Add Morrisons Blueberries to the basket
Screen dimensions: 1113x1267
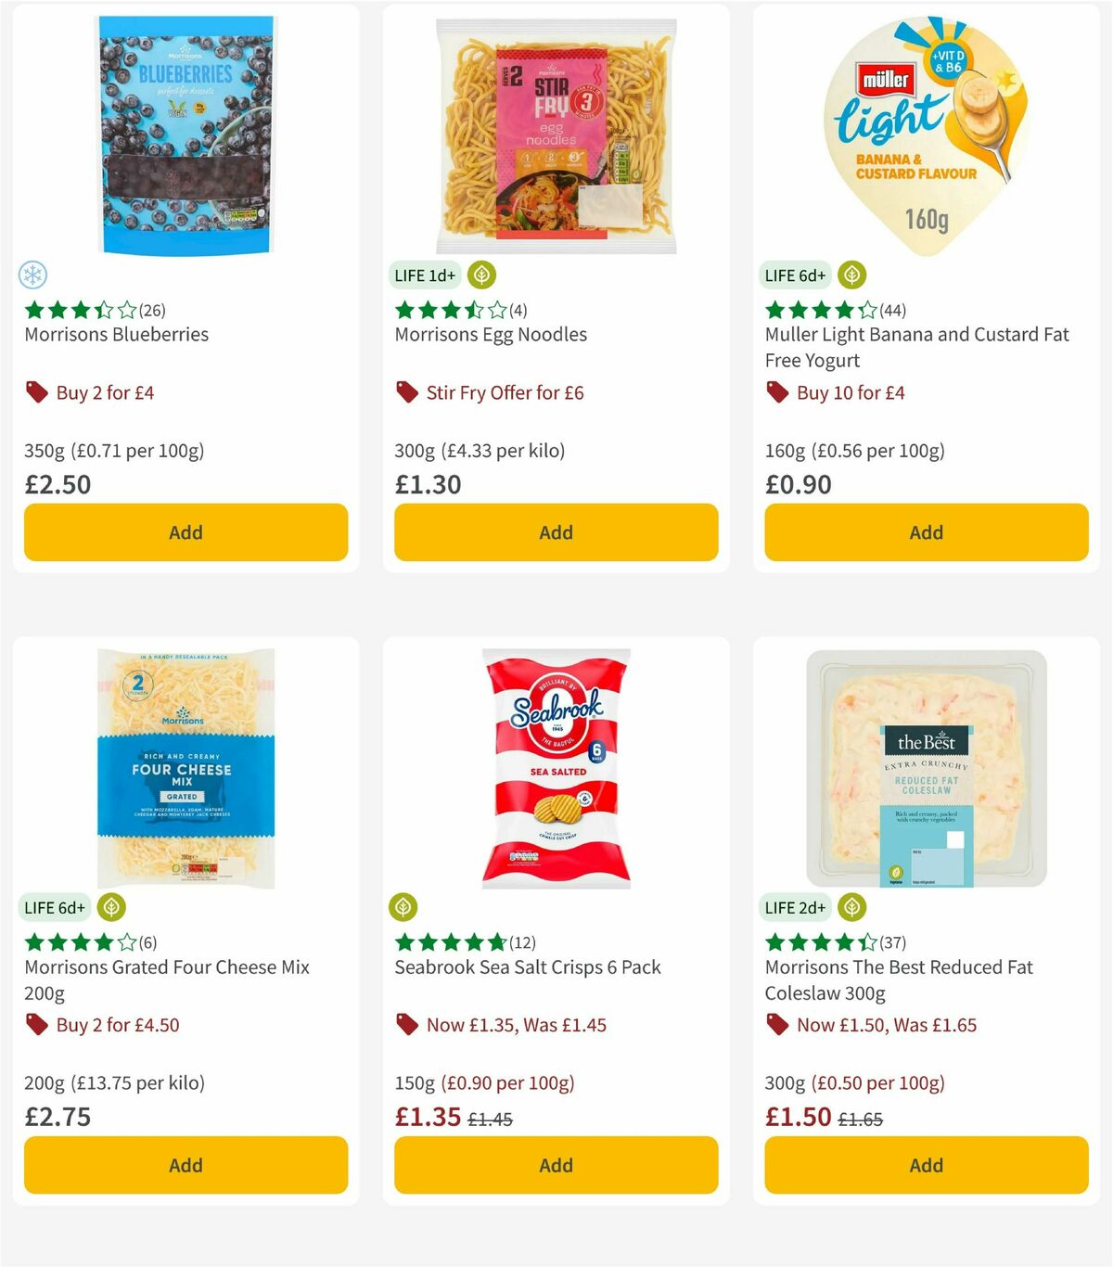(x=185, y=531)
